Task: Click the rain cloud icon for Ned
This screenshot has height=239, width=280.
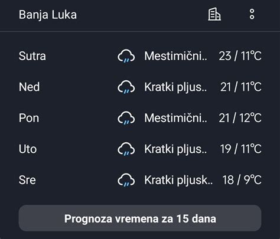Action: (126, 87)
